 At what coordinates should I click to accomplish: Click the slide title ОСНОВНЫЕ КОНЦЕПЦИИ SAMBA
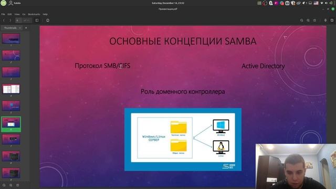(x=183, y=41)
